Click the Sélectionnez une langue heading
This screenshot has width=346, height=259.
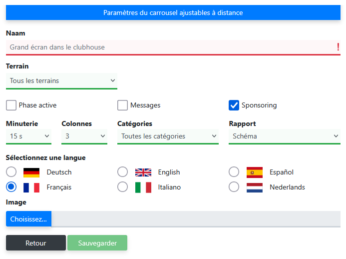click(x=45, y=158)
